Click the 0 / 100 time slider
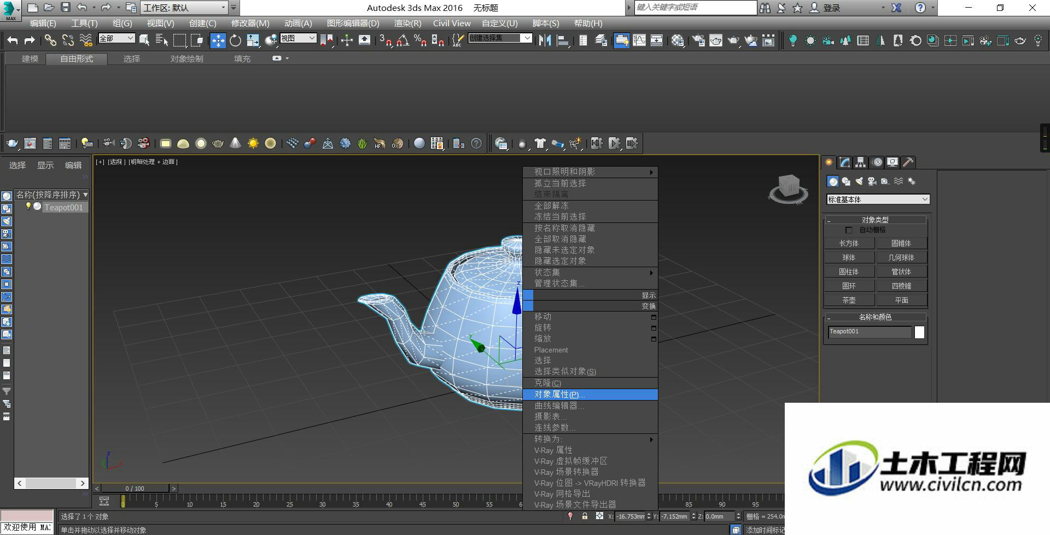1050x535 pixels. [x=135, y=489]
